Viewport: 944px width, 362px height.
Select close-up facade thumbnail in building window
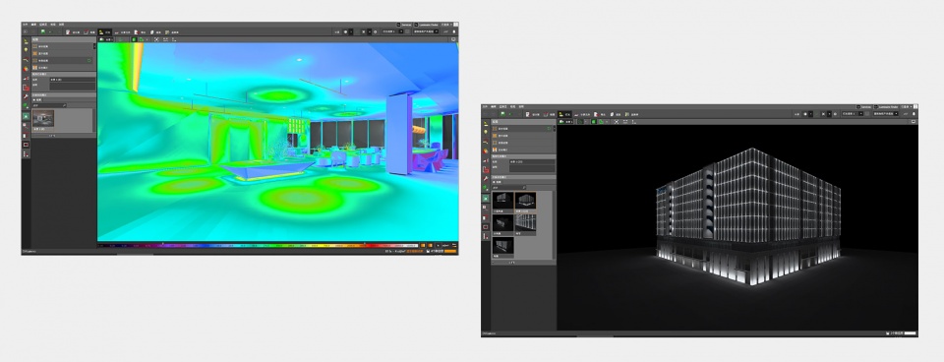coord(525,224)
